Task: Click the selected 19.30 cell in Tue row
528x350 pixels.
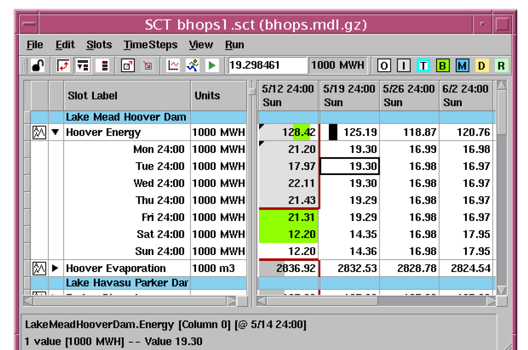Action: tap(350, 166)
